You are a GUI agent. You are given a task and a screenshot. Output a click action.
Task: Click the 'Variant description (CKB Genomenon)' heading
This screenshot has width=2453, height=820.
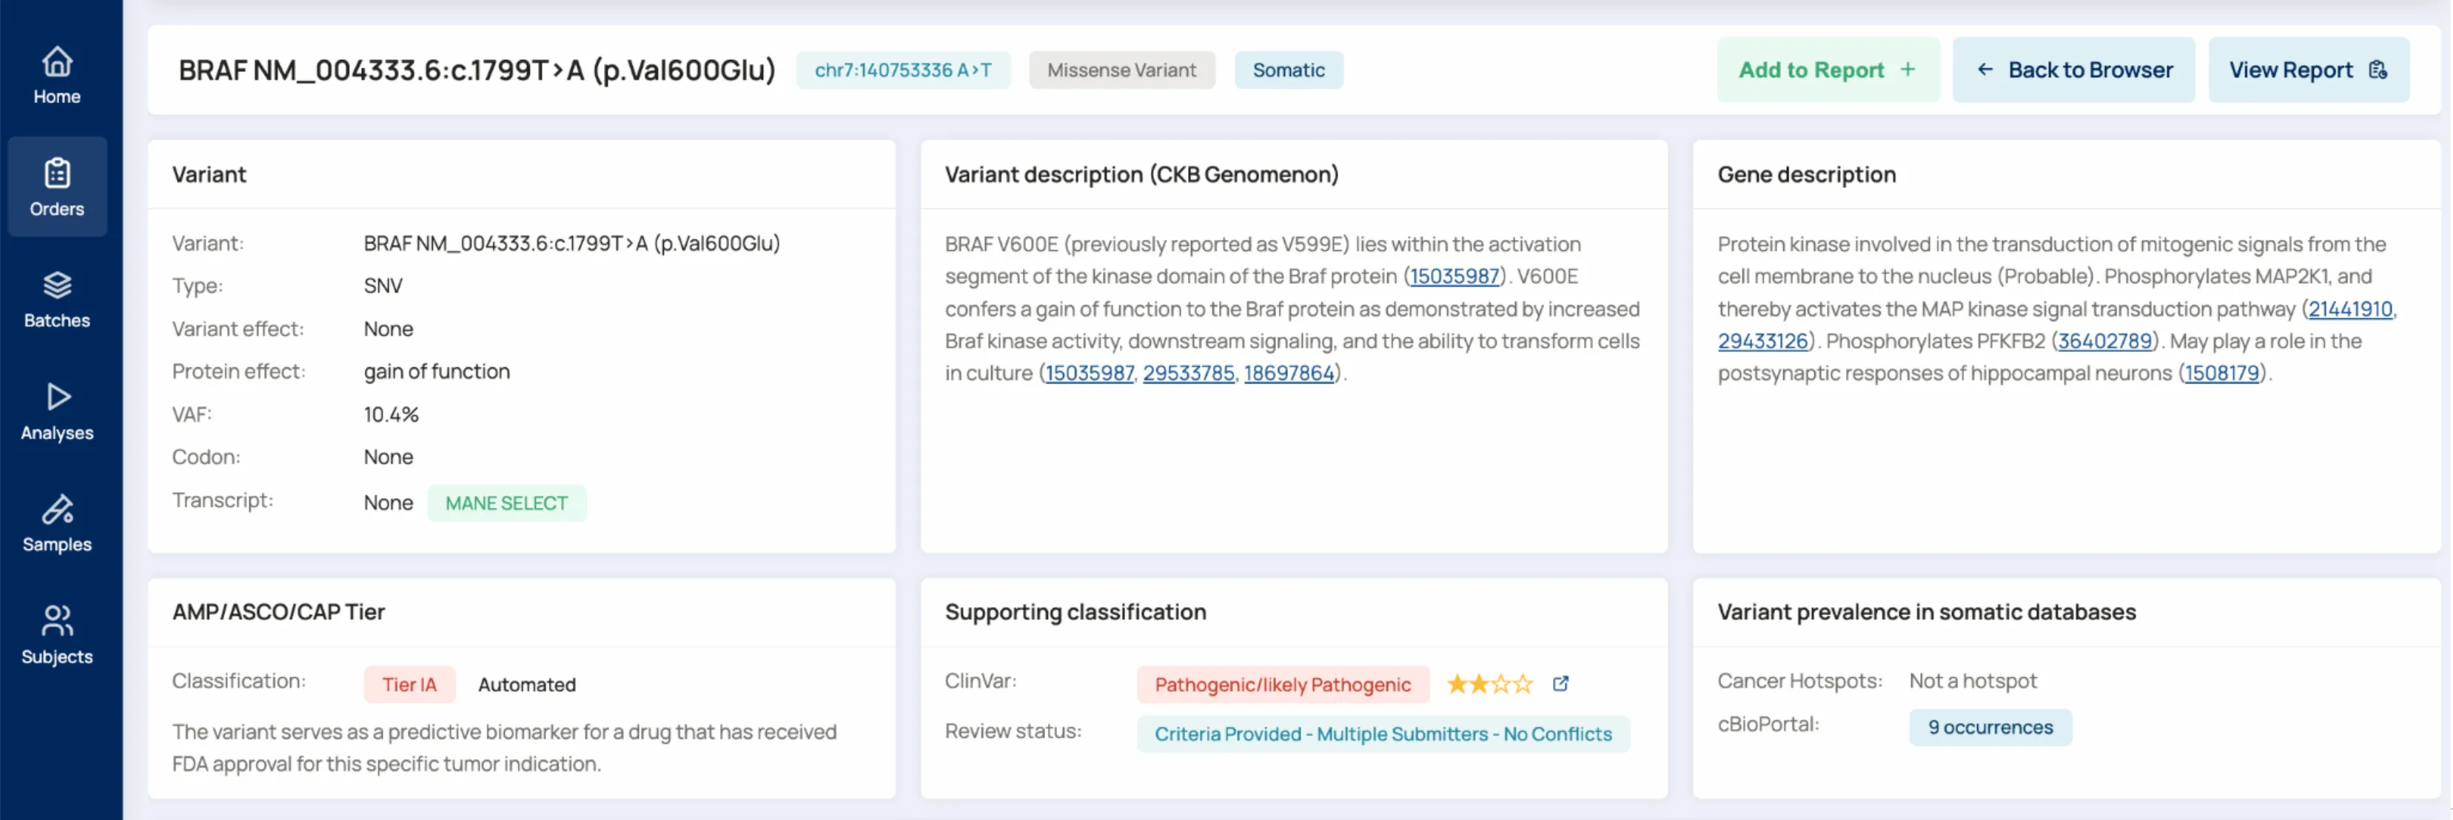click(x=1141, y=174)
